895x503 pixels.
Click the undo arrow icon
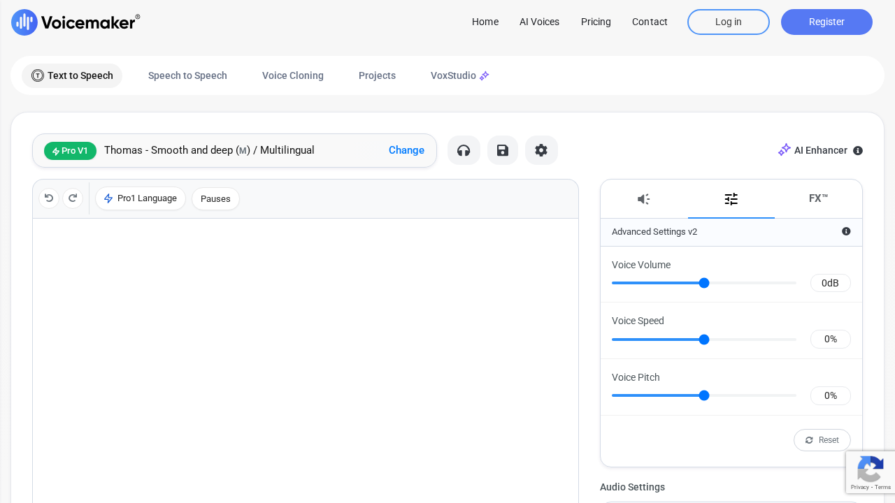coord(48,198)
